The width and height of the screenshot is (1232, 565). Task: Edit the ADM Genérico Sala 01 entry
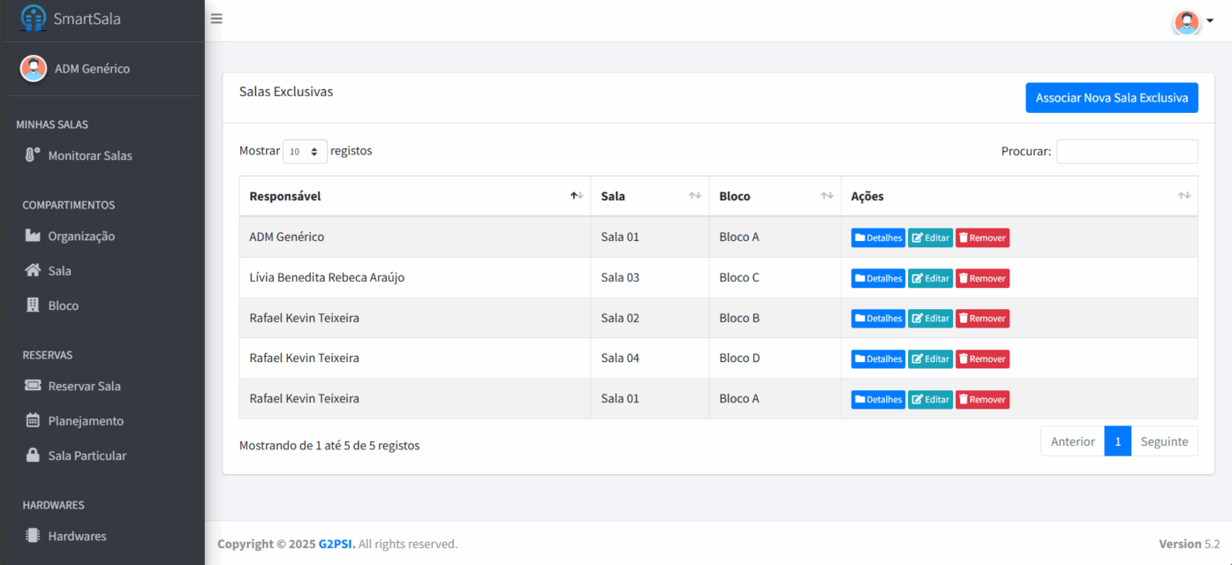coord(930,237)
